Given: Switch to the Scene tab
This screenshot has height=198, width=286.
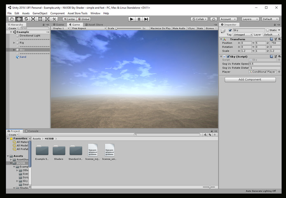Looking at the screenshot, I should [59, 24].
